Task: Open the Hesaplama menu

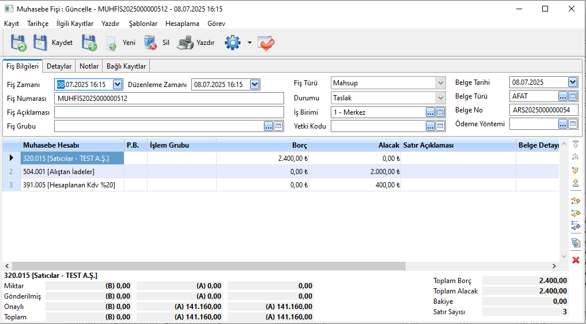Action: click(182, 24)
